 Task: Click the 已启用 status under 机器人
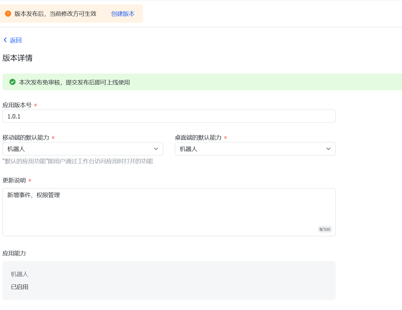click(x=19, y=287)
